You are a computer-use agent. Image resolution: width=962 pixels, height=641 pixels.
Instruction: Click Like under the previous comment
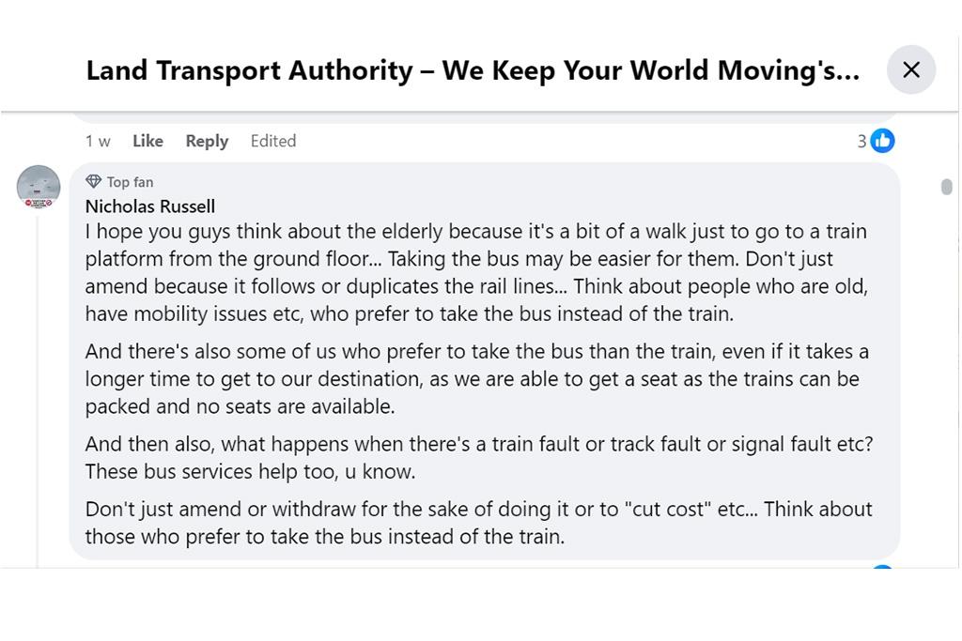(x=147, y=141)
